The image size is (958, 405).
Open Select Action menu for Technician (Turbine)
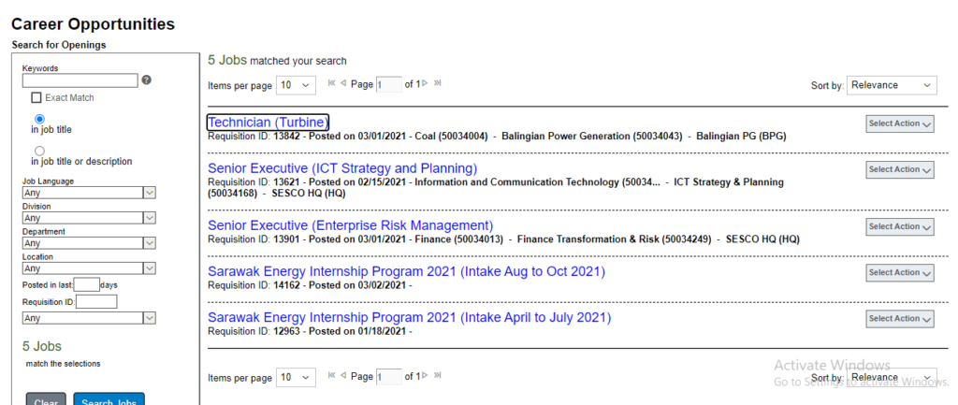click(899, 123)
